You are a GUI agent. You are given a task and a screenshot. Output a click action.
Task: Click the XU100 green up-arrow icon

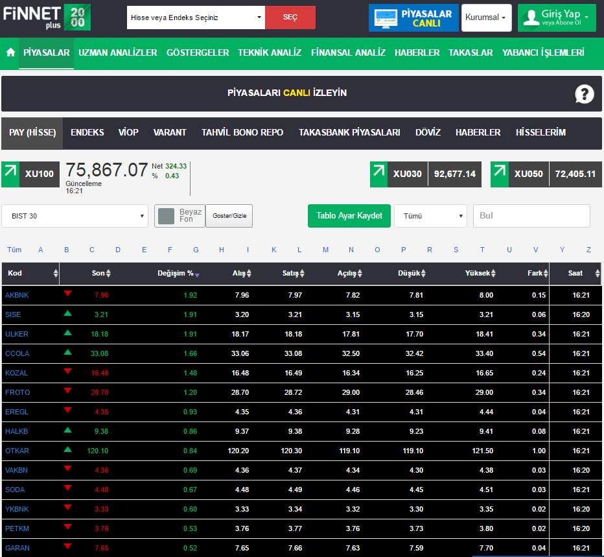(x=10, y=174)
